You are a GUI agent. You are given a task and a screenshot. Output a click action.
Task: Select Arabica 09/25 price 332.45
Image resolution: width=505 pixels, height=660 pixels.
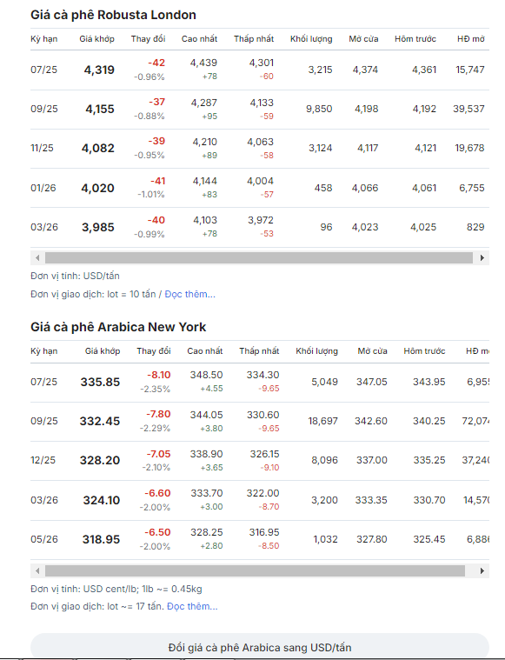pyautogui.click(x=100, y=421)
